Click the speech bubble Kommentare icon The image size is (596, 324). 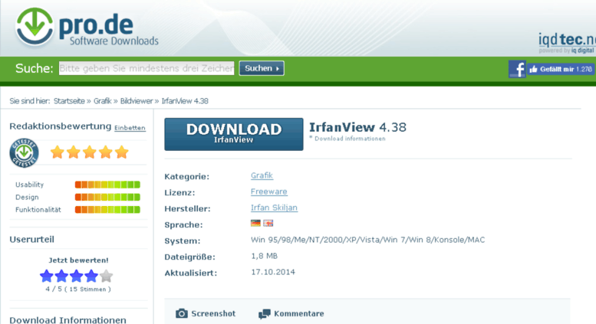point(264,314)
